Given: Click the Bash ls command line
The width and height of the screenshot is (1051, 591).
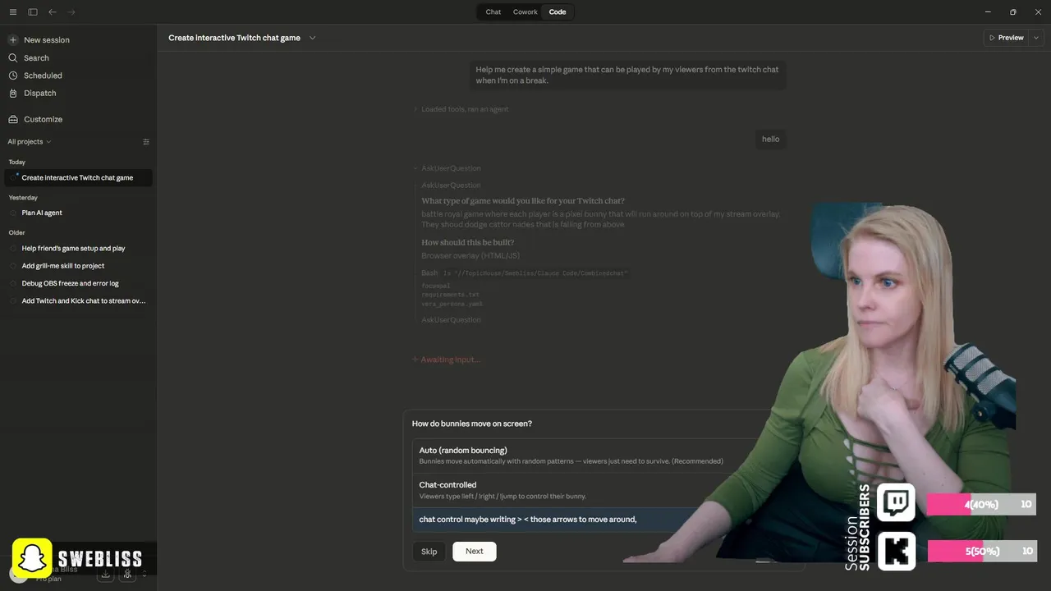Looking at the screenshot, I should tap(525, 273).
